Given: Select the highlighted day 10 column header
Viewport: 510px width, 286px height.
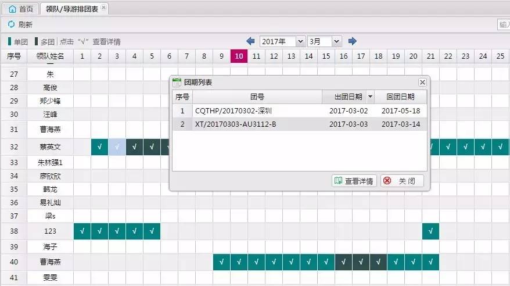Looking at the screenshot, I should tap(239, 56).
